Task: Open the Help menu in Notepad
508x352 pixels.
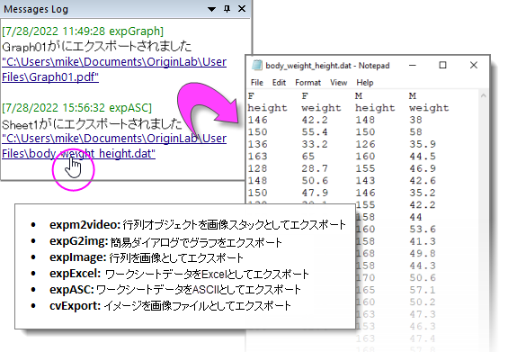Action: pyautogui.click(x=365, y=83)
